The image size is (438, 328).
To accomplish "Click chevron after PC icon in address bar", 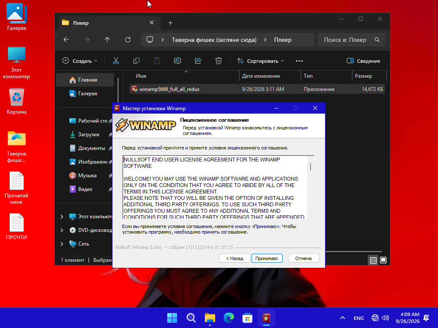I will [x=163, y=40].
